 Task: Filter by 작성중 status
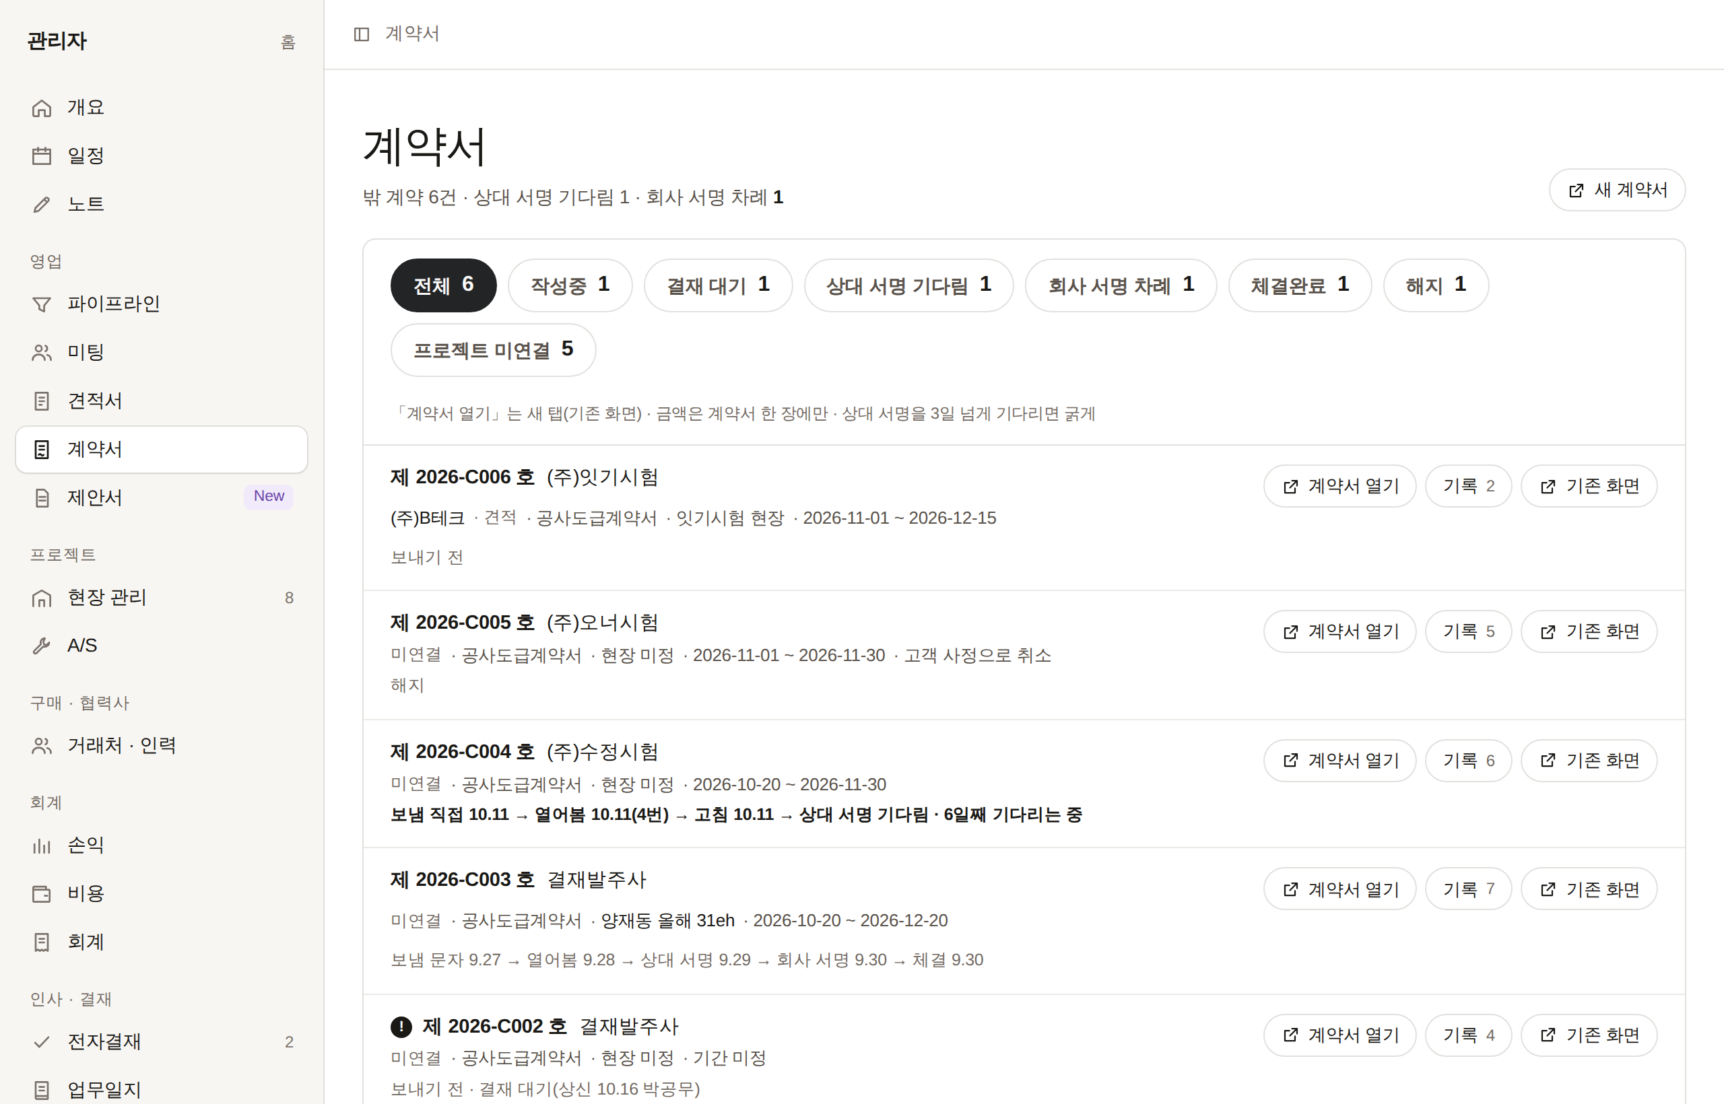click(x=570, y=285)
